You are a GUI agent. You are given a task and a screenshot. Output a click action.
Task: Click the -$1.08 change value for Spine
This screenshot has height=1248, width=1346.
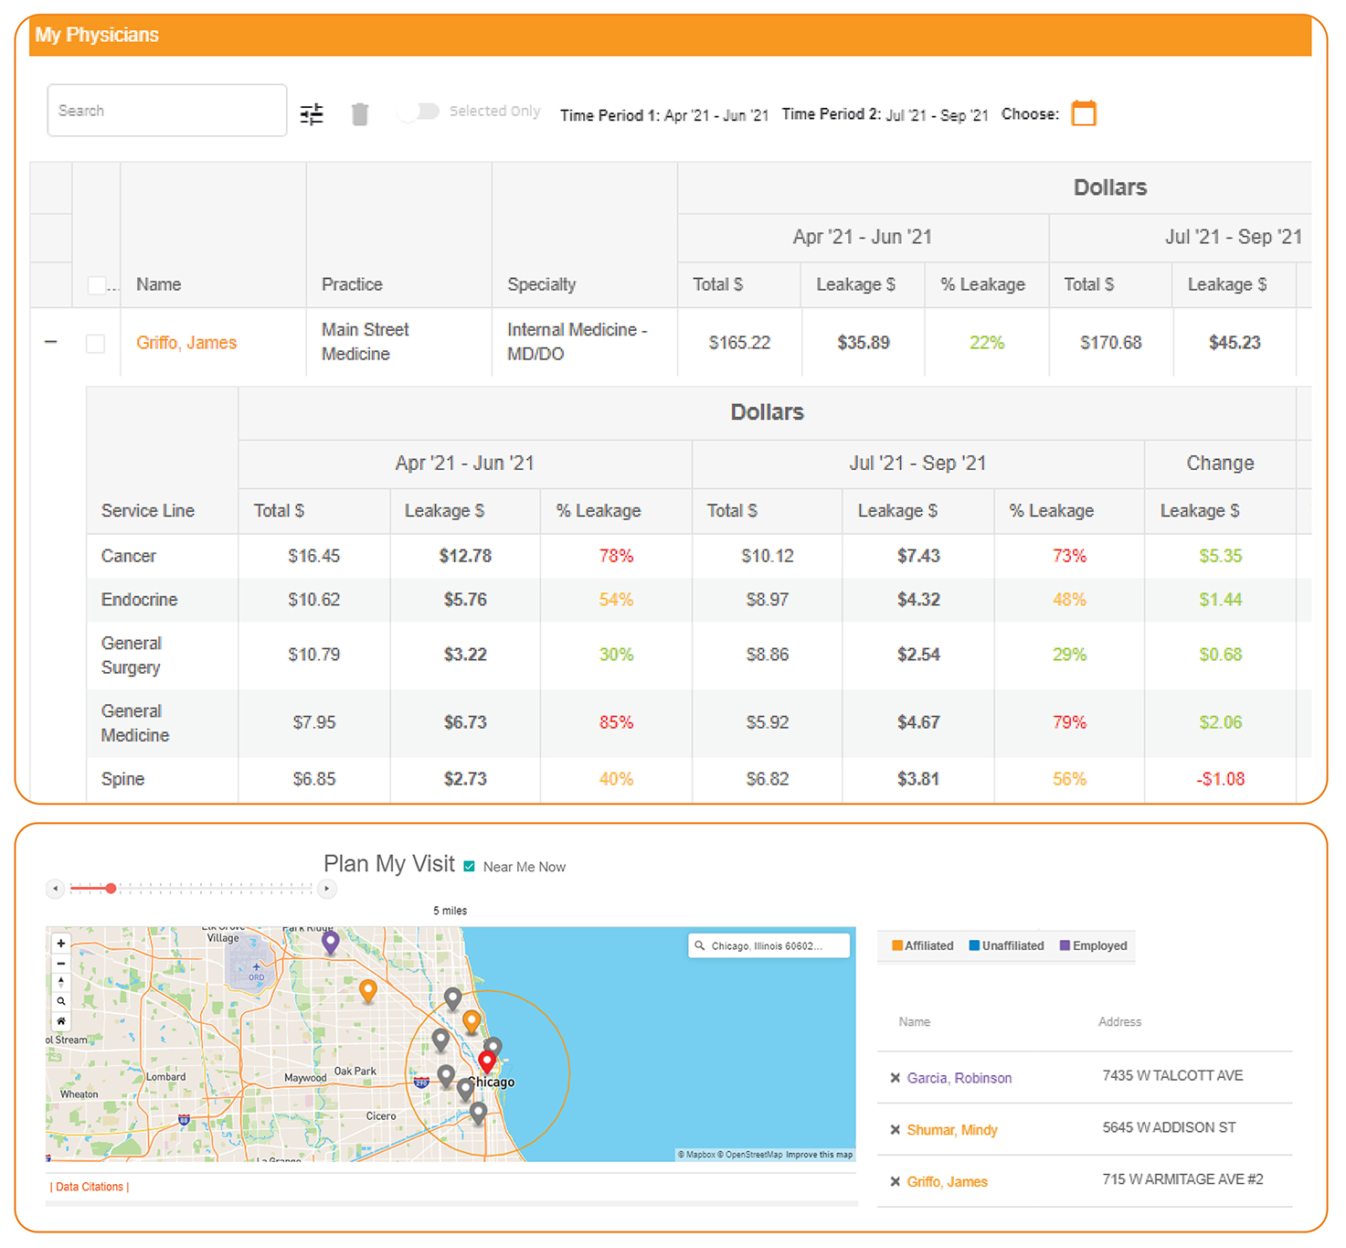coord(1221,779)
